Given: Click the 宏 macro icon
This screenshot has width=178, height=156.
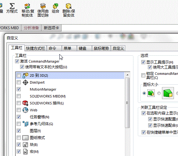Looking at the screenshot, I should tap(25, 152).
